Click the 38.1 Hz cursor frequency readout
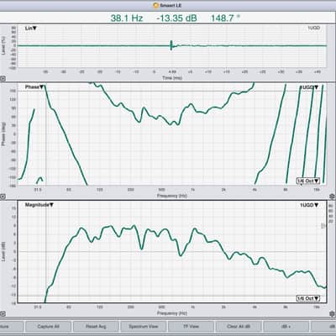336x336 pixels. [127, 18]
